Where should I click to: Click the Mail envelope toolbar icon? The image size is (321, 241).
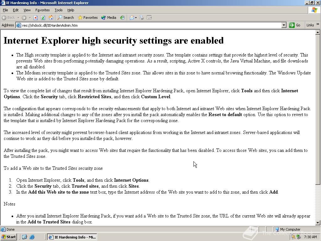click(132, 18)
